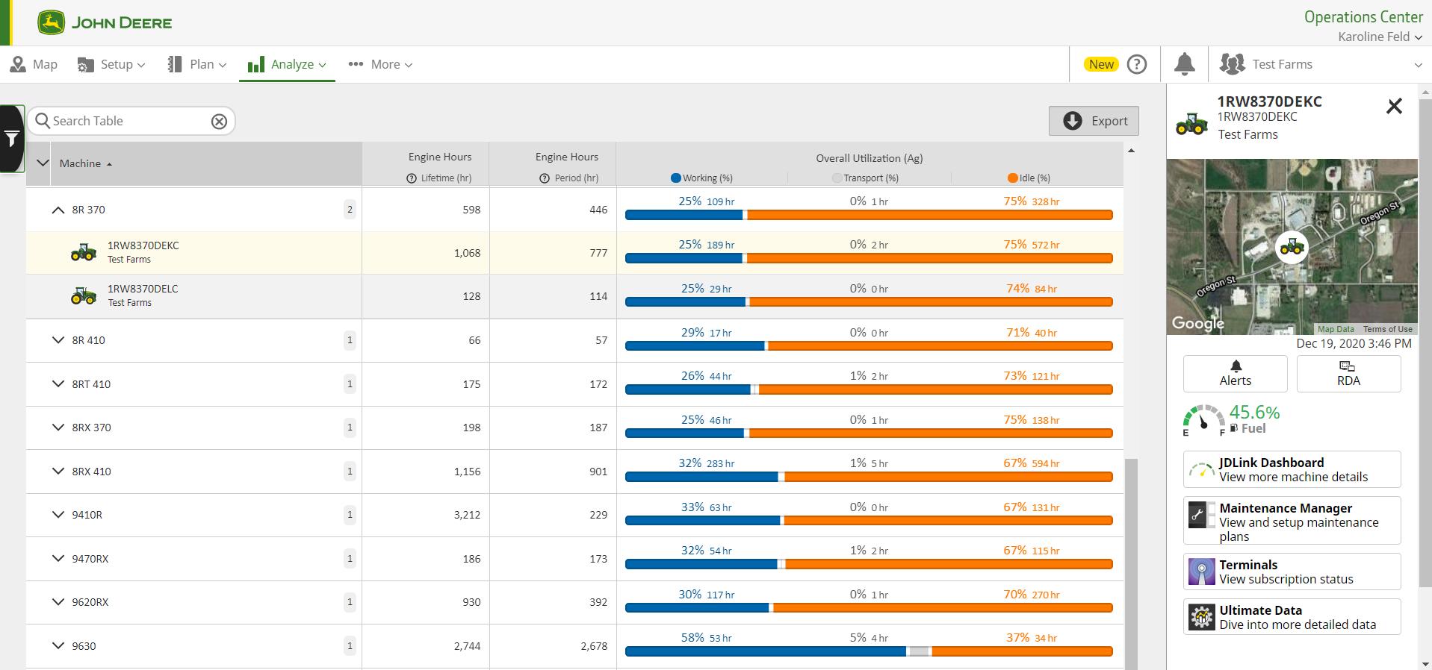This screenshot has height=670, width=1432.
Task: Expand the 8RX 370 group
Action: (x=58, y=428)
